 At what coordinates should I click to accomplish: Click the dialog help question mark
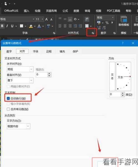[123, 43]
